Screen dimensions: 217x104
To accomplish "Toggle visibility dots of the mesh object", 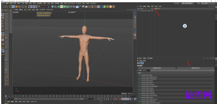I will (153, 9).
